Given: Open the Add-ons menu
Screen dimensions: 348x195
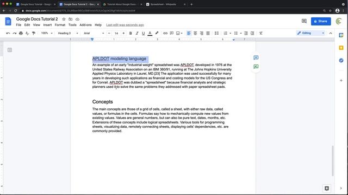Looking at the screenshot, I should pos(85,25).
